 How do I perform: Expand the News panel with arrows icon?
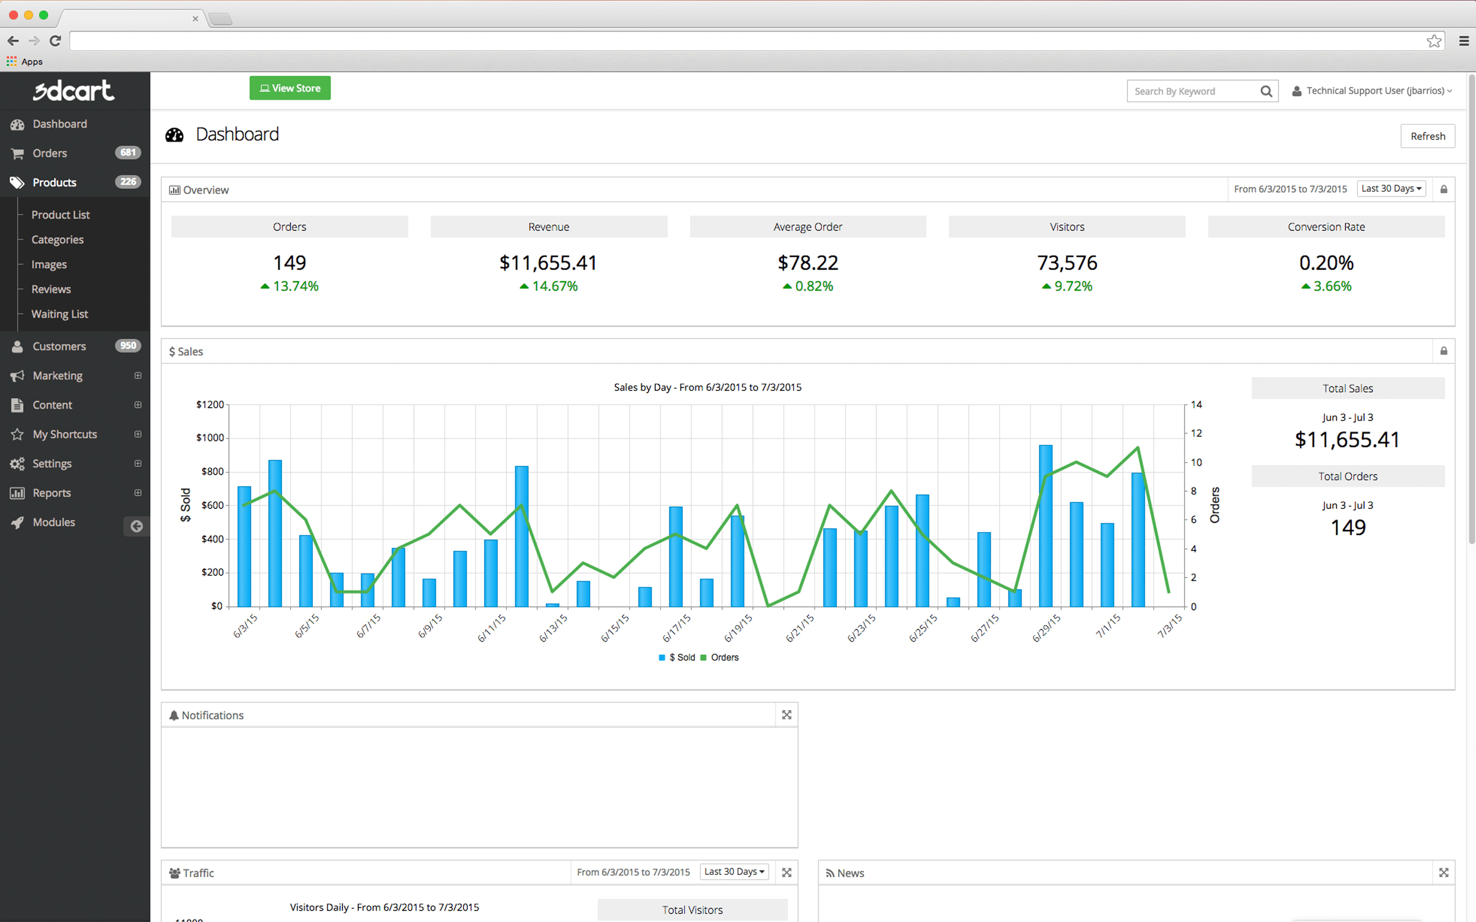point(1443,873)
